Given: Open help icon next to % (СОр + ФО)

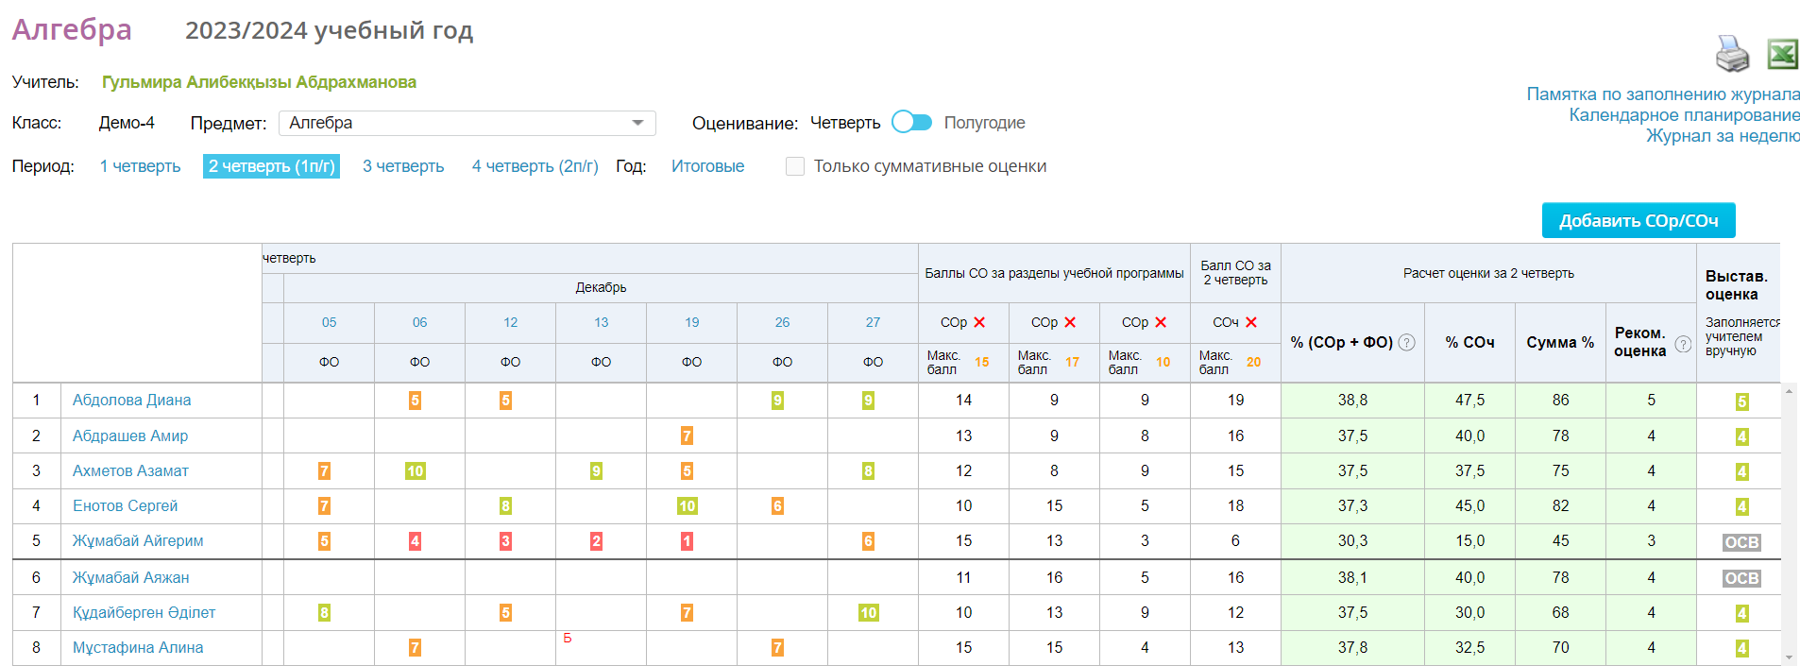Looking at the screenshot, I should coord(1406,342).
